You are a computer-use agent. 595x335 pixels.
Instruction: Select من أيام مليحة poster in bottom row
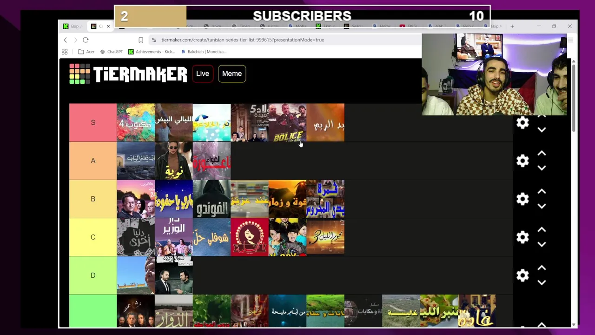click(288, 311)
